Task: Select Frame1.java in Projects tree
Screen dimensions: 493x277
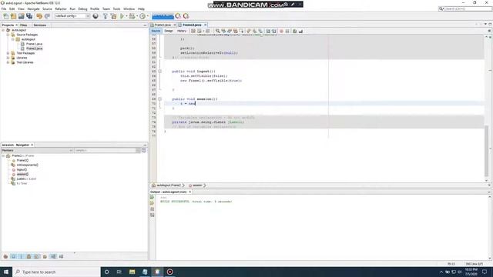Action: coord(34,44)
